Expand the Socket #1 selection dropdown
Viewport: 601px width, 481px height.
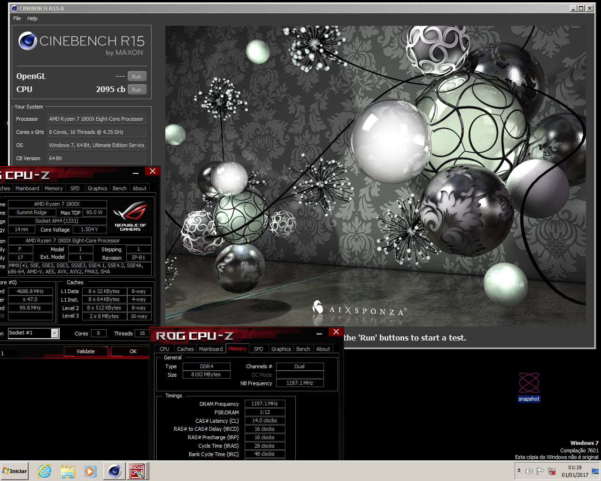(x=55, y=333)
